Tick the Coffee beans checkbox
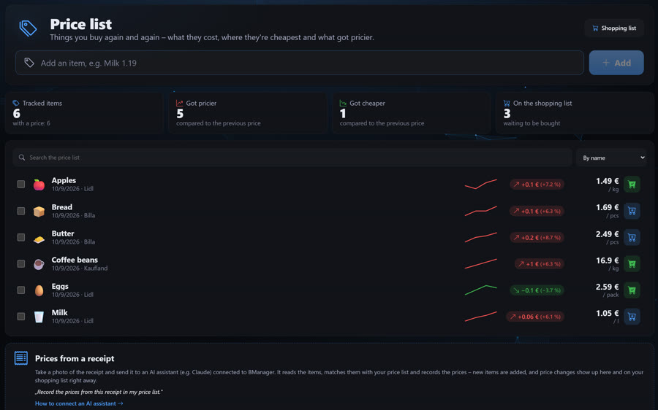Screen dimensions: 658x410 click(x=21, y=264)
